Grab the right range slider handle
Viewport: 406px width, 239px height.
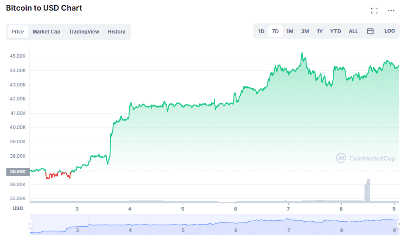click(x=399, y=224)
